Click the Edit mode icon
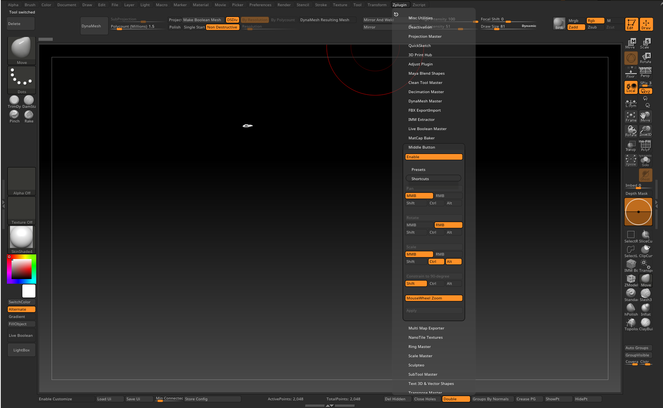 (631, 24)
